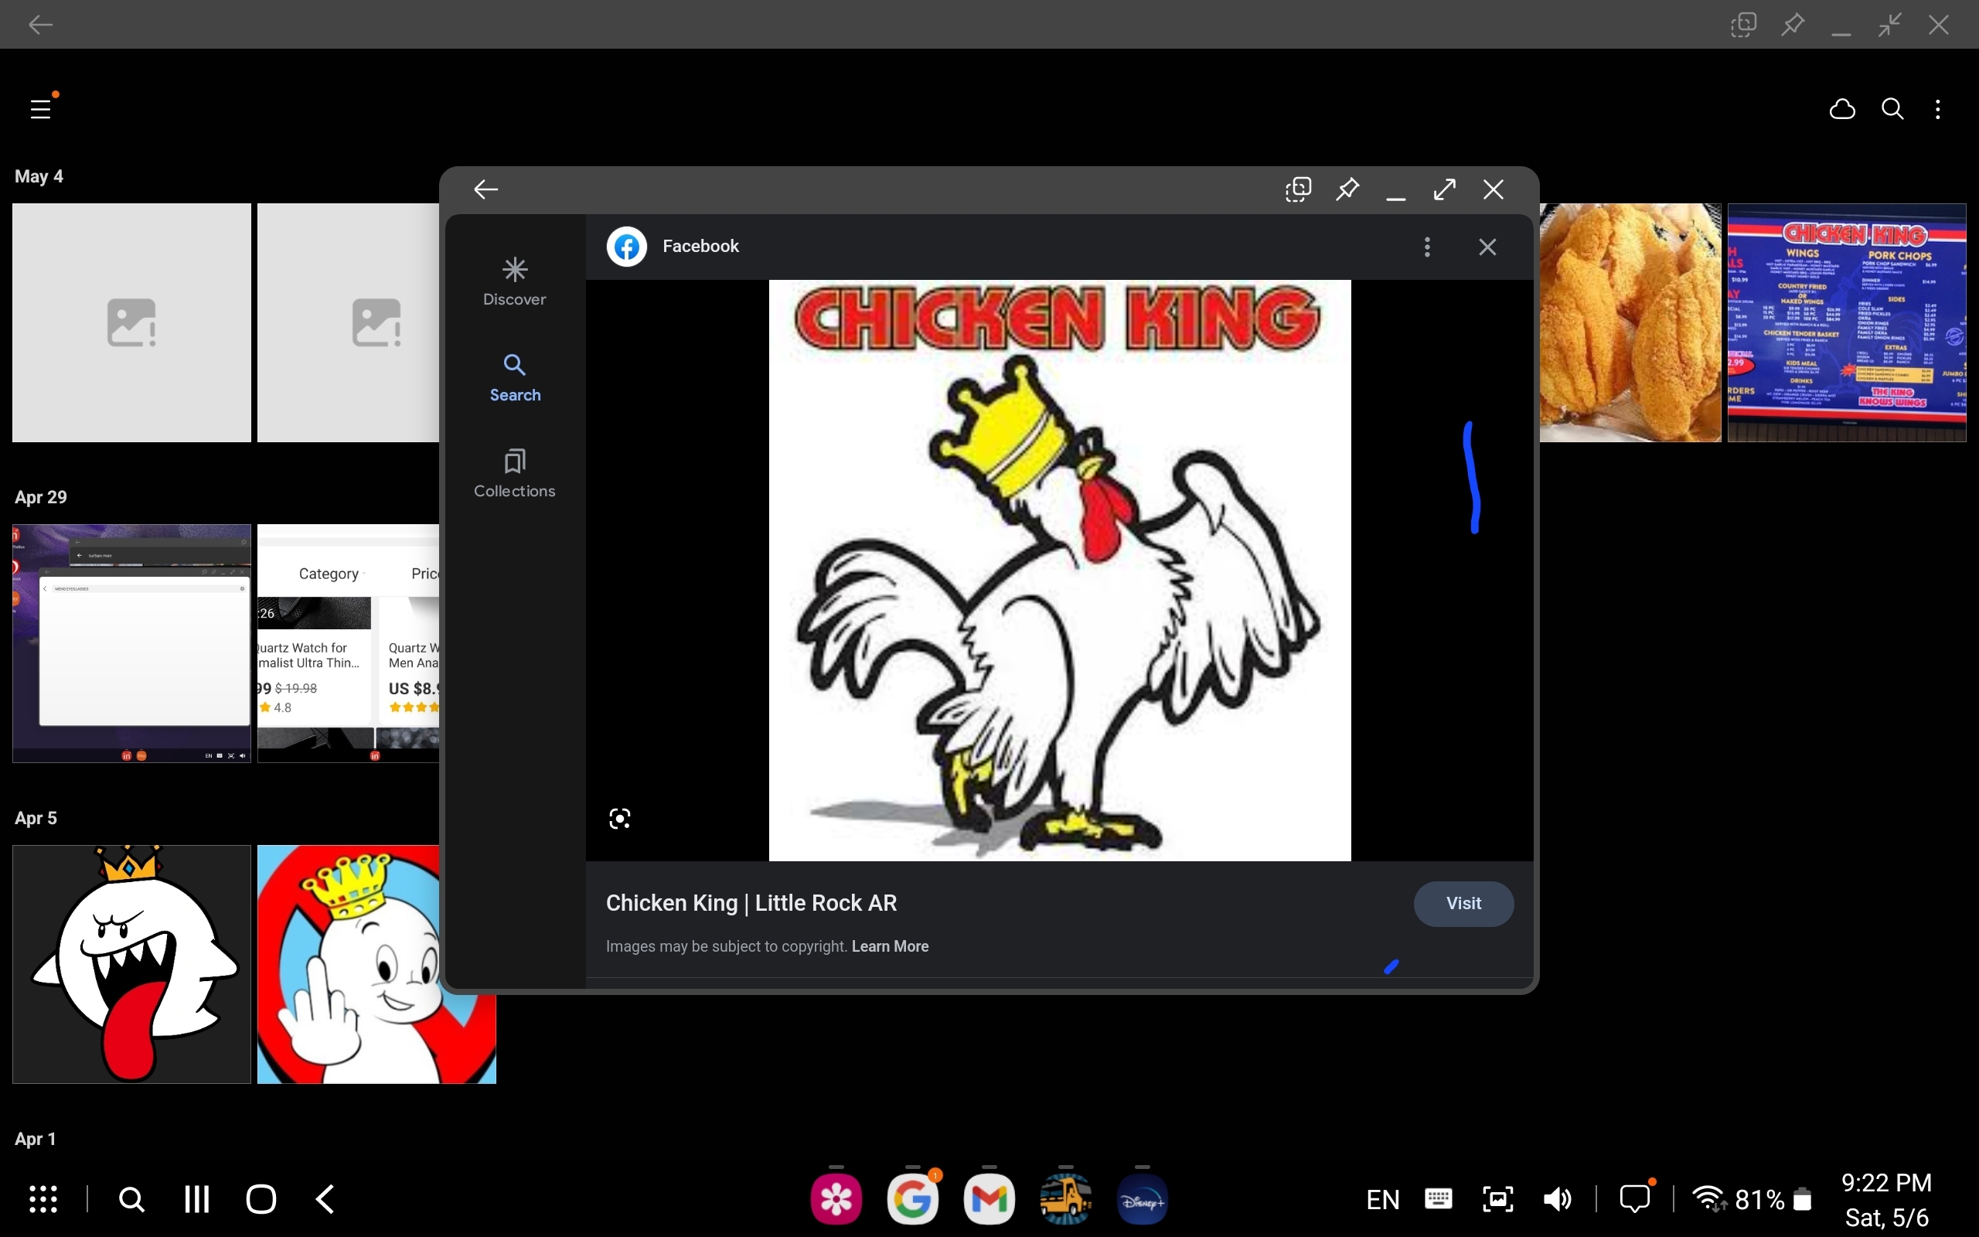The image size is (1979, 1237).
Task: Open the fried chicken thumbnail
Action: (1630, 322)
